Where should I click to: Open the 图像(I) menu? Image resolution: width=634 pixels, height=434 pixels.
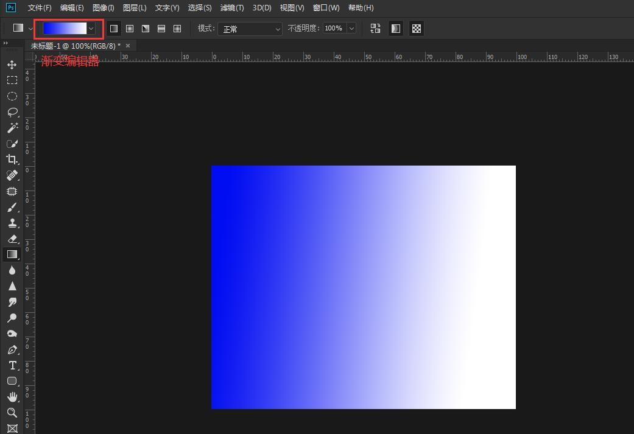point(103,8)
